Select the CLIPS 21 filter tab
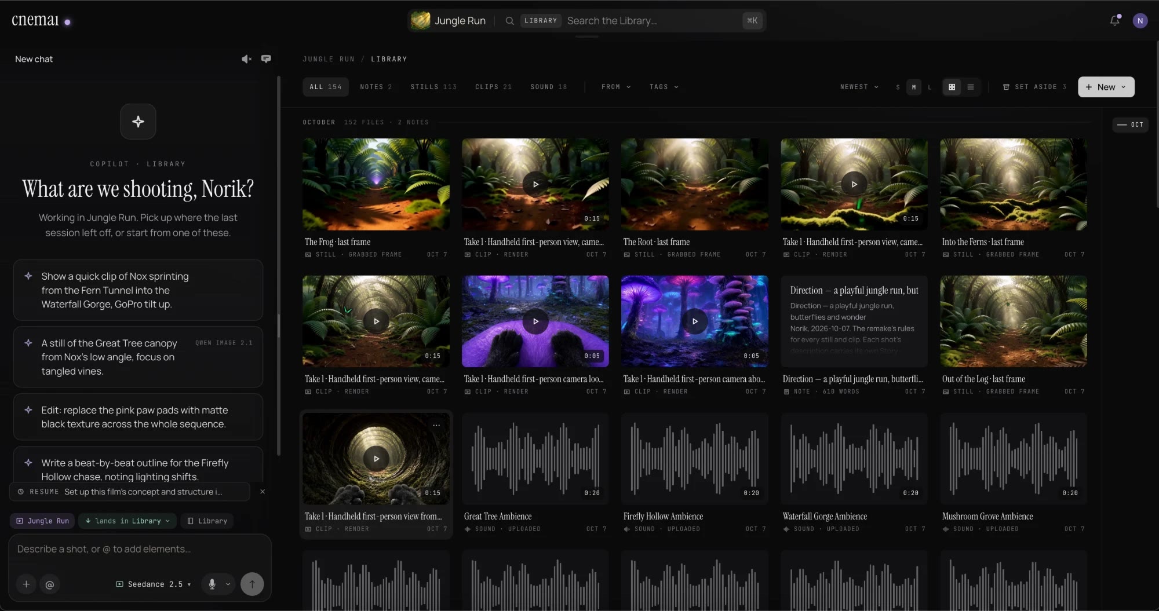 493,87
